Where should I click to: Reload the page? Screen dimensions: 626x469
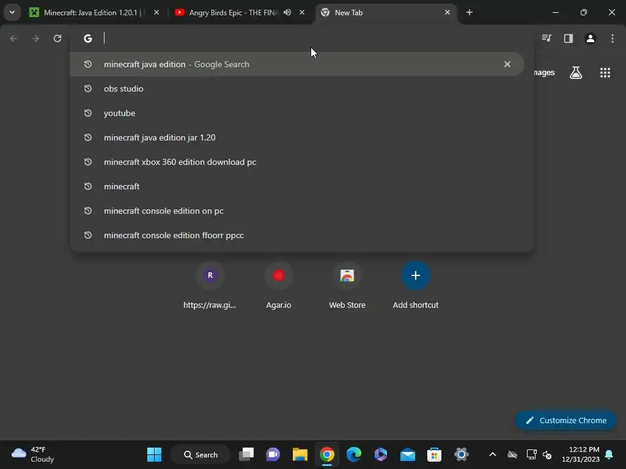[x=57, y=38]
